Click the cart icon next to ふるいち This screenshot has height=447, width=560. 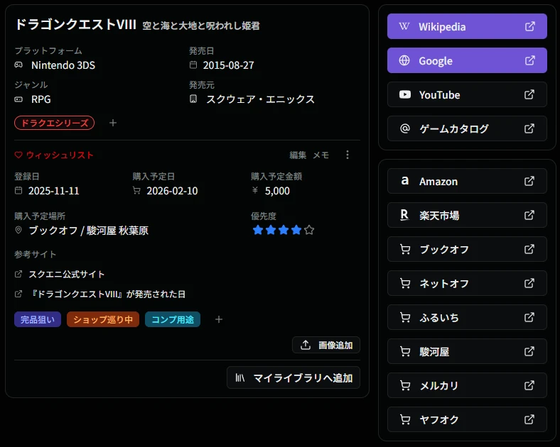[x=405, y=317]
